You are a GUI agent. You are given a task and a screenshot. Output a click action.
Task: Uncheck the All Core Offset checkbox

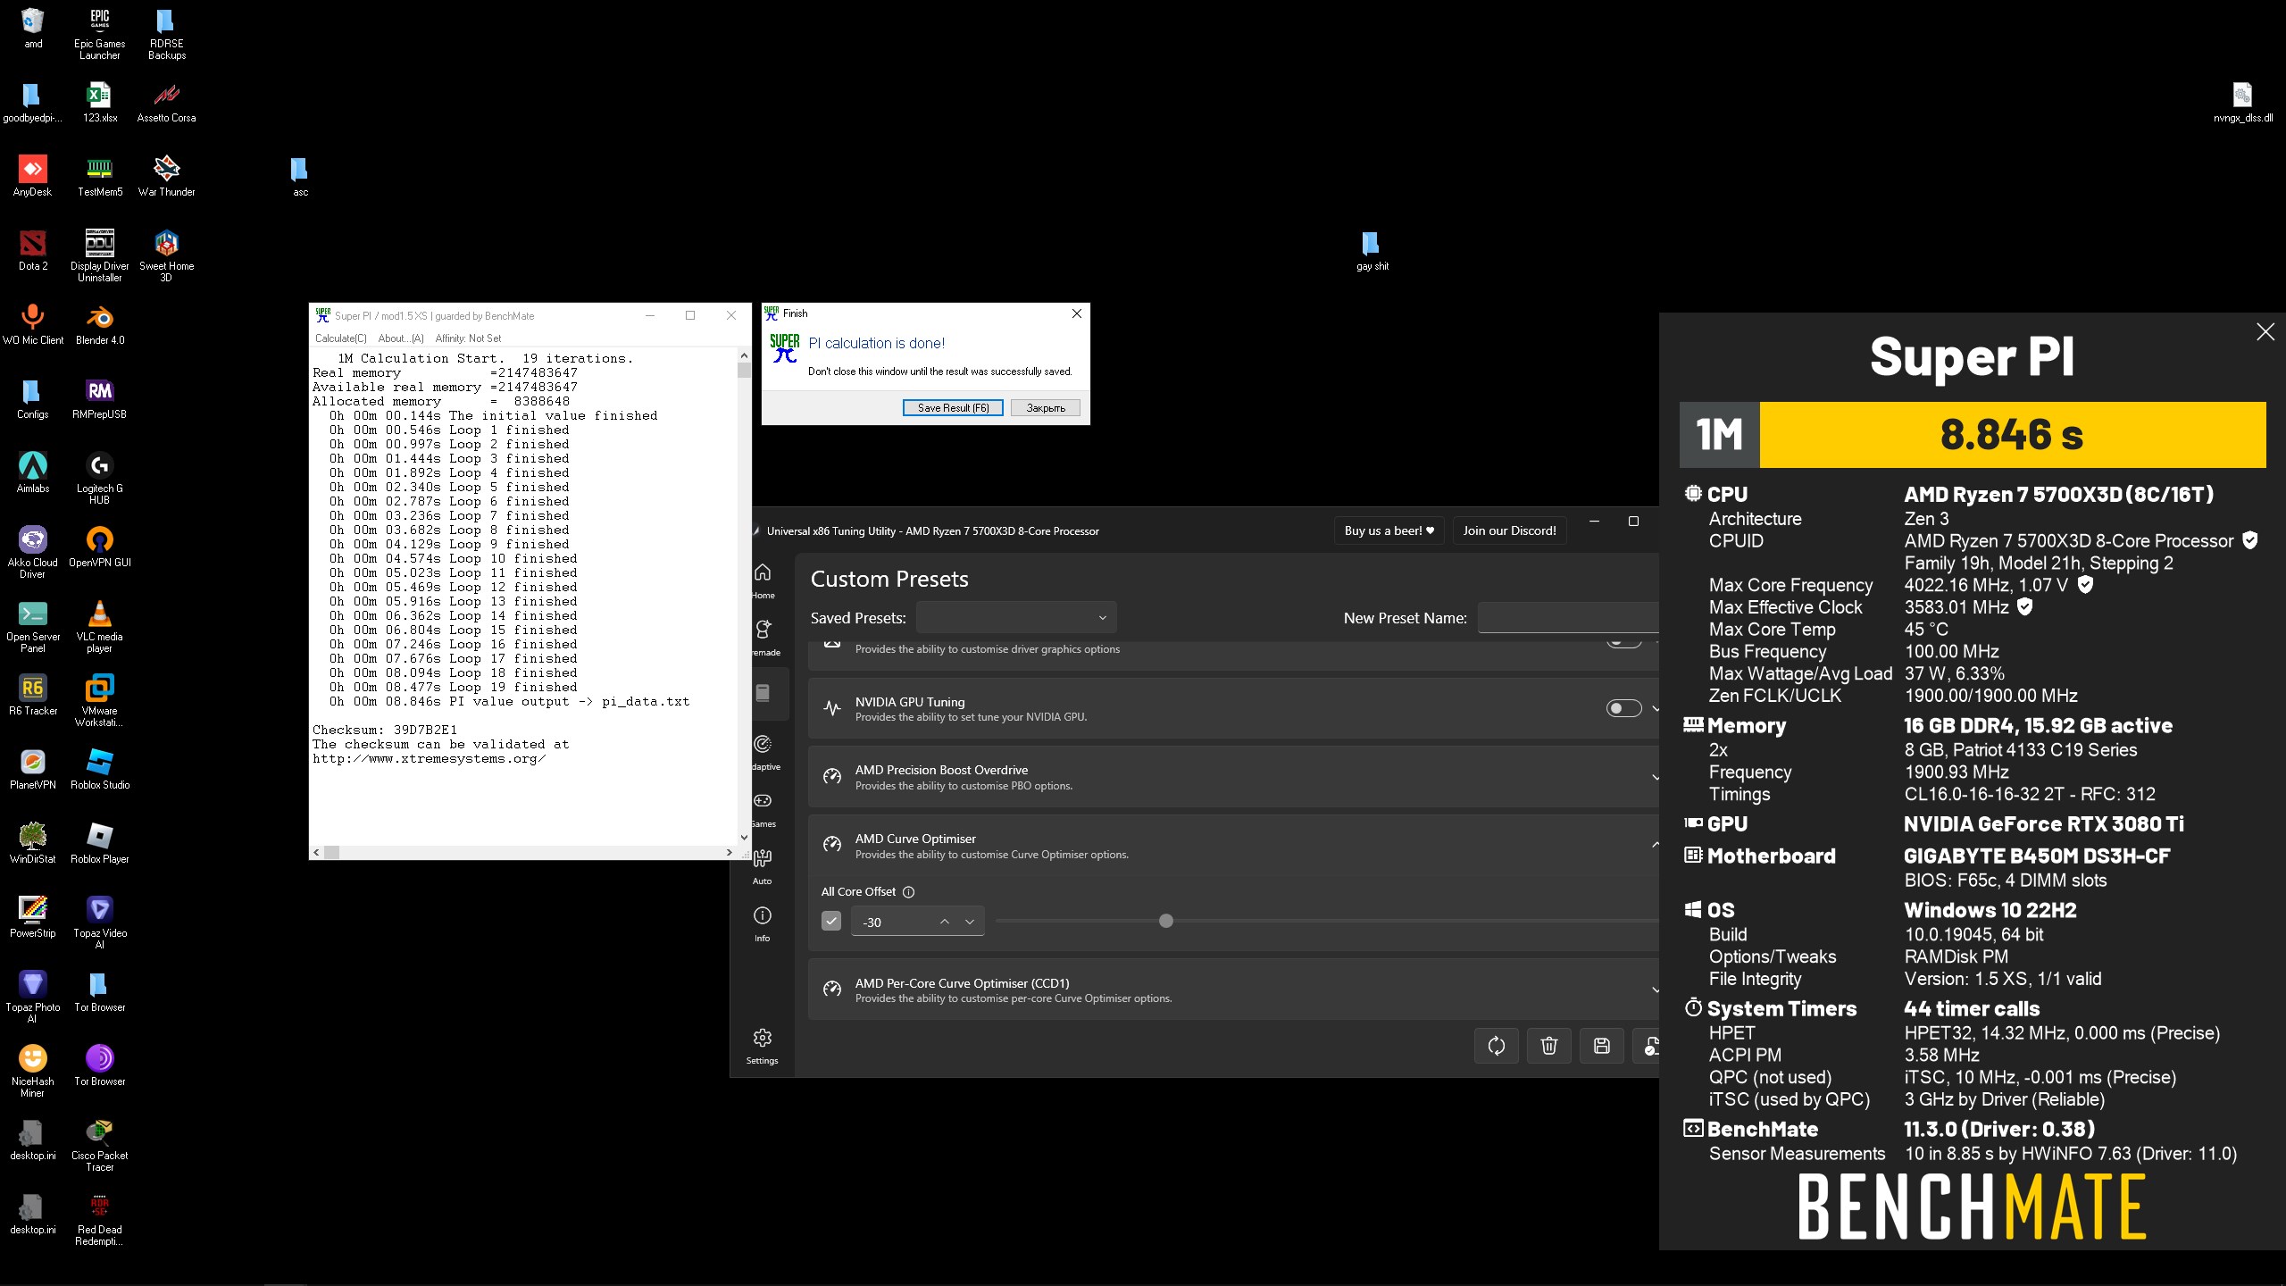(x=831, y=921)
